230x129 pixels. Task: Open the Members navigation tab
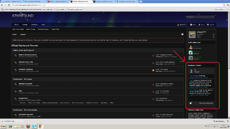click(x=34, y=25)
